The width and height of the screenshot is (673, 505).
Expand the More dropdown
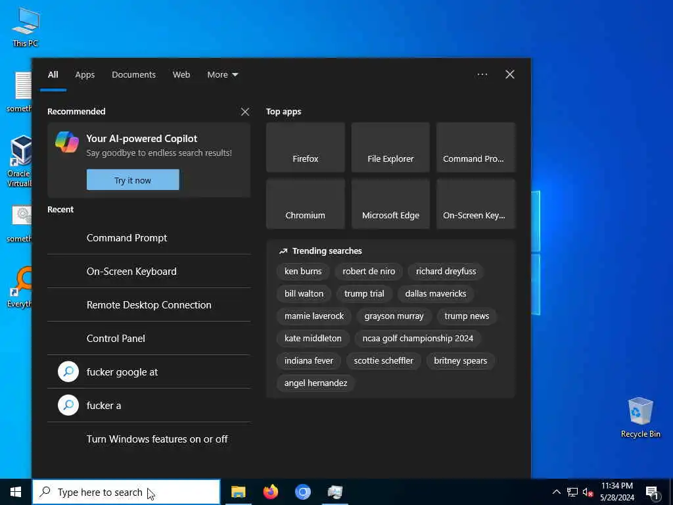(x=222, y=75)
